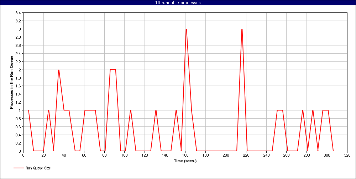Click the 2.8 tick label on the y-axis
356x179 pixels.
pos(18,37)
